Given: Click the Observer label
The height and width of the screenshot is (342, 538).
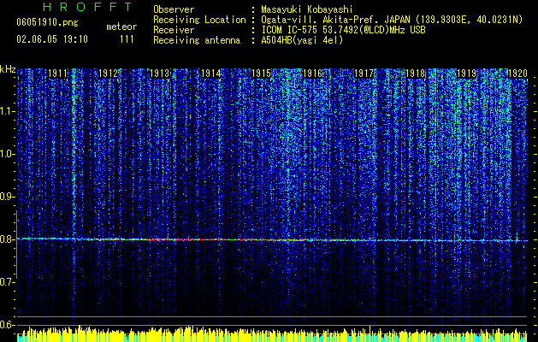Looking at the screenshot, I should tap(174, 9).
